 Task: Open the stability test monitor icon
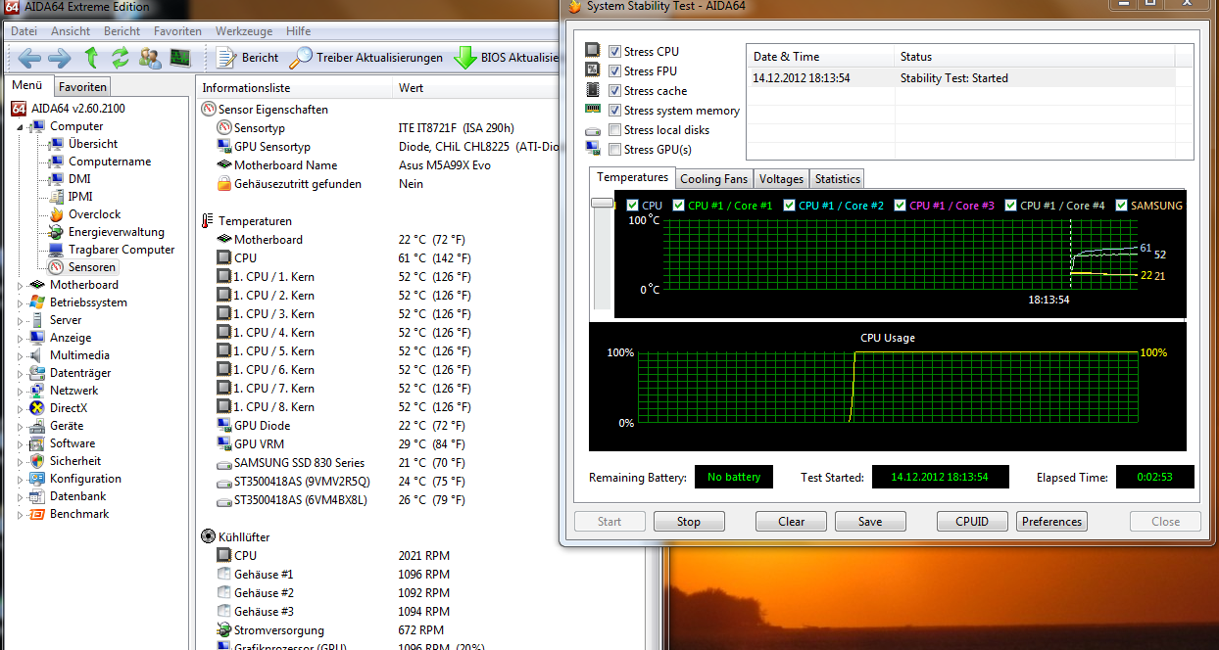(179, 58)
